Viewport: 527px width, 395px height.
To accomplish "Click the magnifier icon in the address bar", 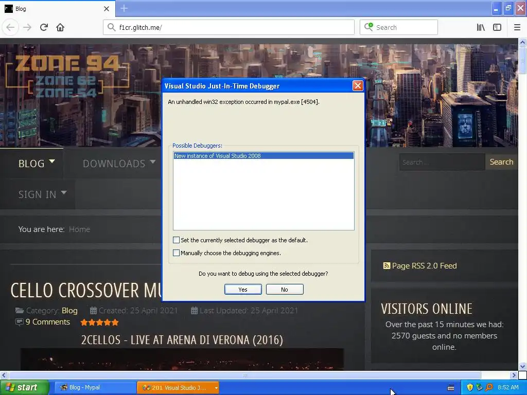I will [x=112, y=27].
